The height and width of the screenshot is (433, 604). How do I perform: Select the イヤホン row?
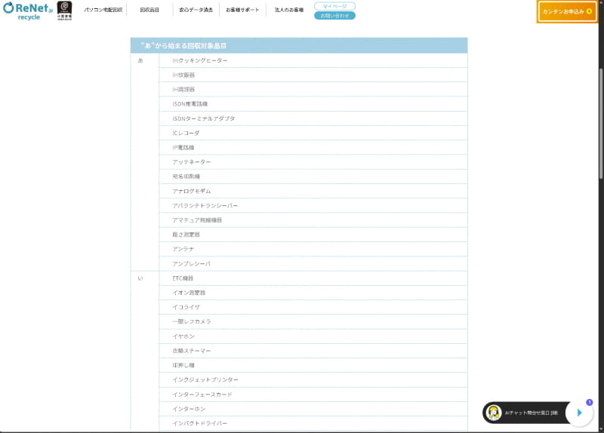click(x=313, y=336)
